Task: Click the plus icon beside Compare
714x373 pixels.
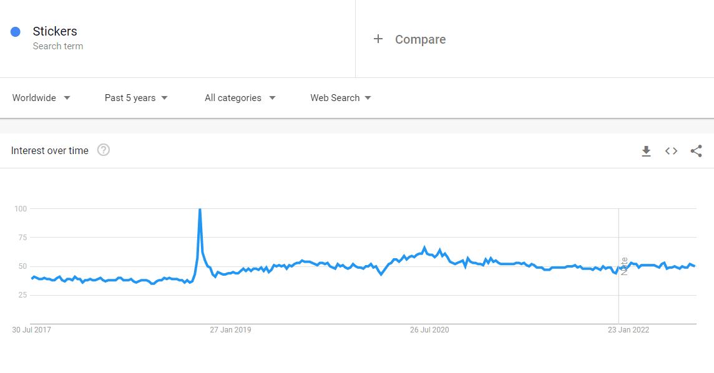Action: 378,39
